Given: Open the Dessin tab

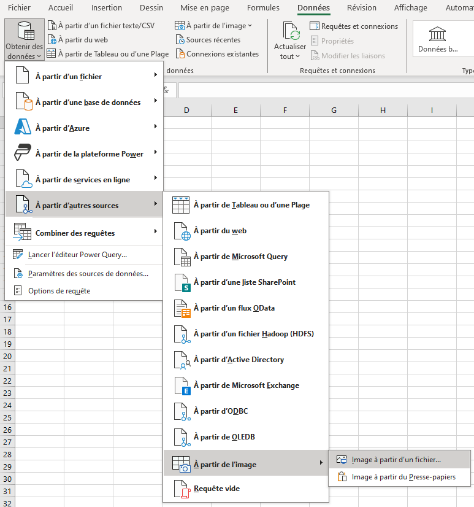Looking at the screenshot, I should click(x=151, y=7).
